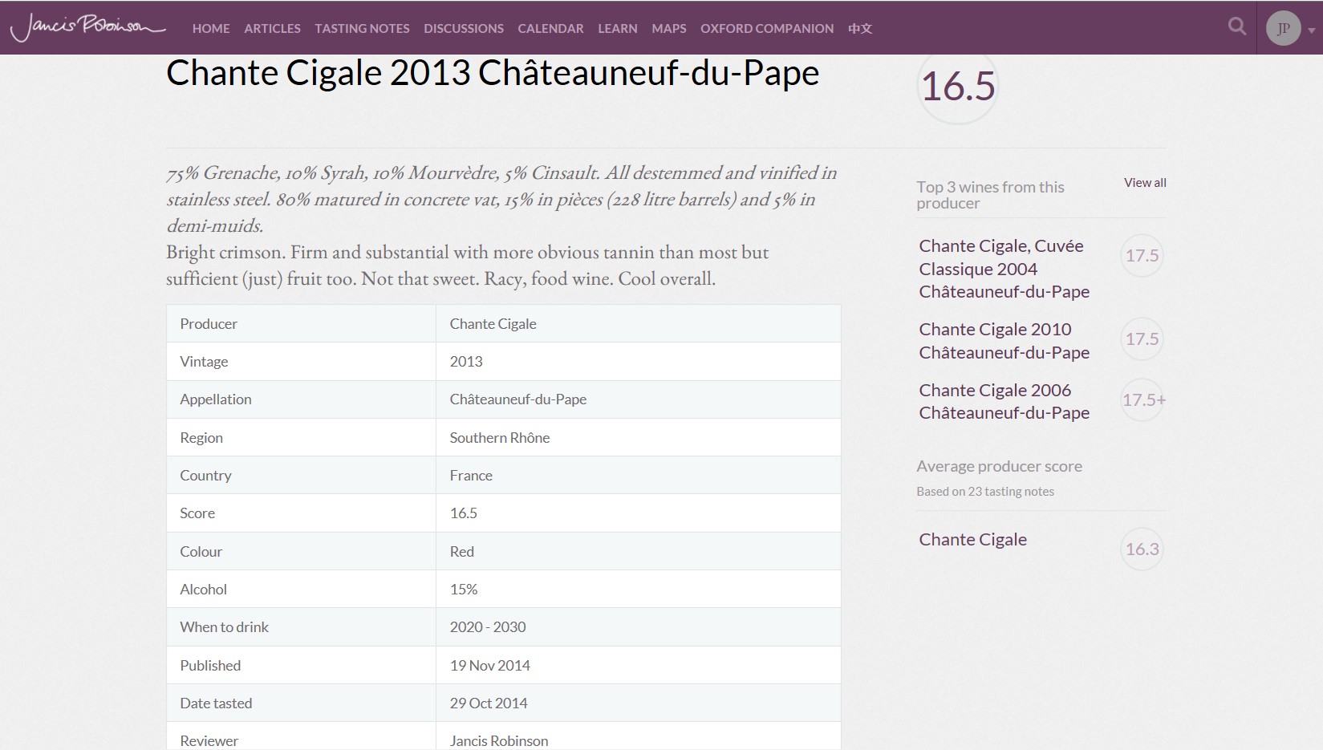This screenshot has width=1323, height=750.
Task: Click the score value 16.5 in table
Action: coord(463,513)
